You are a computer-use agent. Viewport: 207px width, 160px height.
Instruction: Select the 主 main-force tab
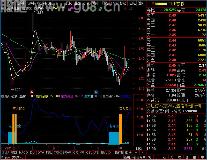coord(195,157)
